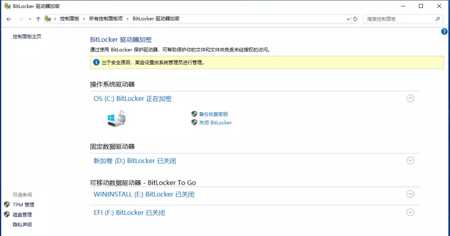This screenshot has height=236, width=450.
Task: Click the 固定数据驱动器 section heading
Action: point(112,147)
